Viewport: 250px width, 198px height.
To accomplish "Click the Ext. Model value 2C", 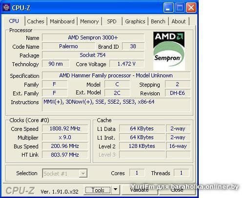I will pos(117,93).
